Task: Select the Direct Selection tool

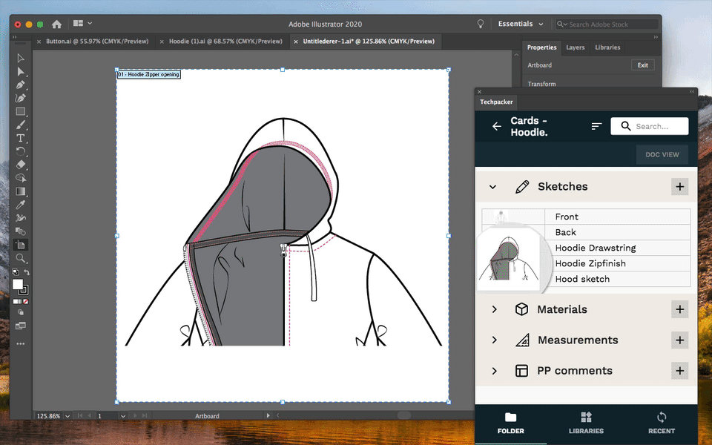Action: (21, 72)
